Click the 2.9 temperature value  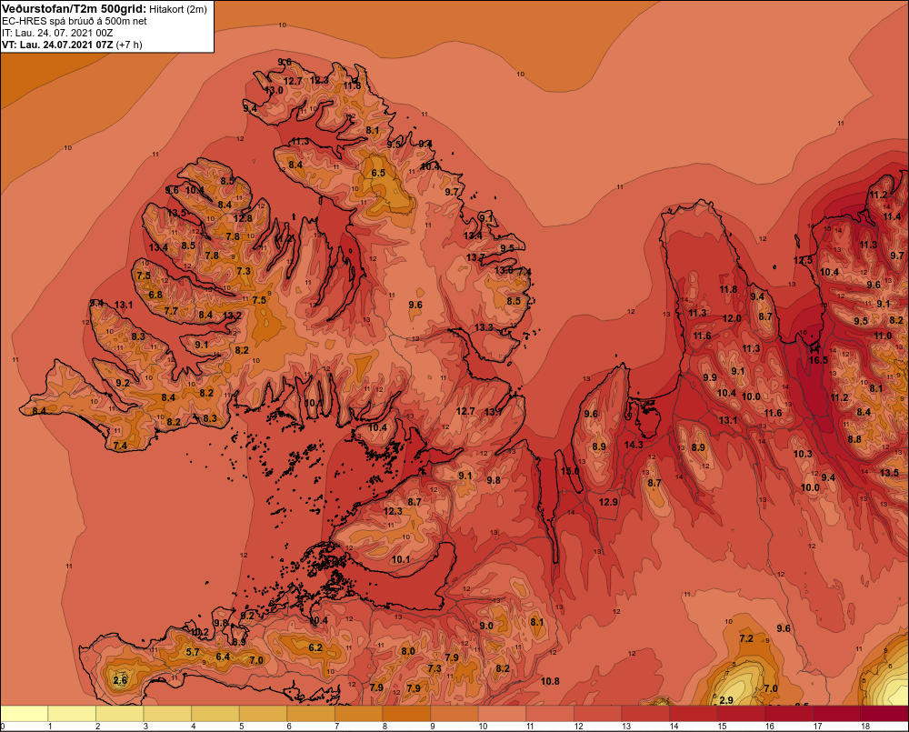coord(726,700)
